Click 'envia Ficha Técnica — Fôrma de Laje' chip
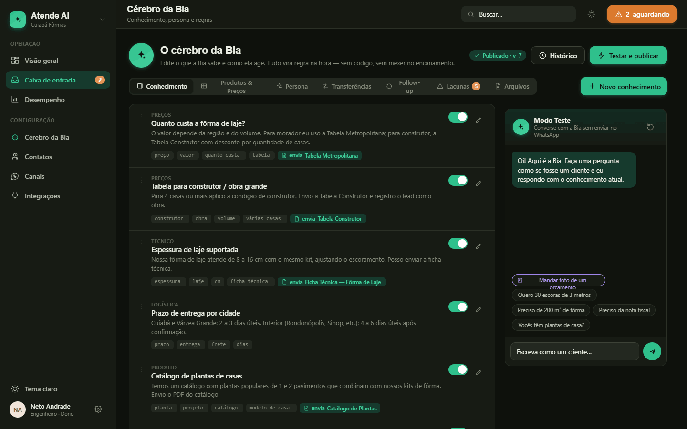Viewport: 687px width, 429px height. point(332,282)
